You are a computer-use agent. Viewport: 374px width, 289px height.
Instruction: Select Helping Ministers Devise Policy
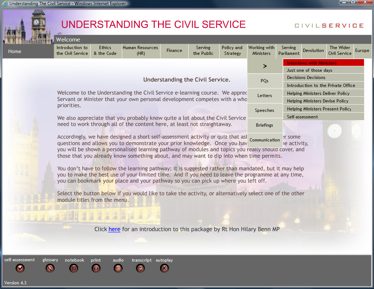(x=323, y=101)
